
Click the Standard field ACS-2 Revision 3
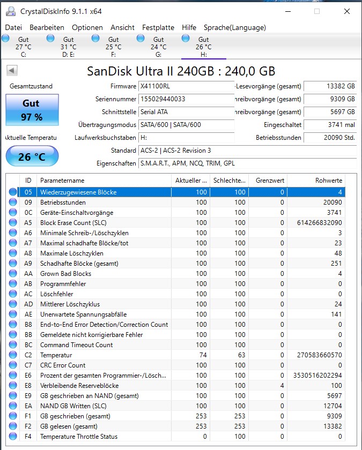[247, 151]
